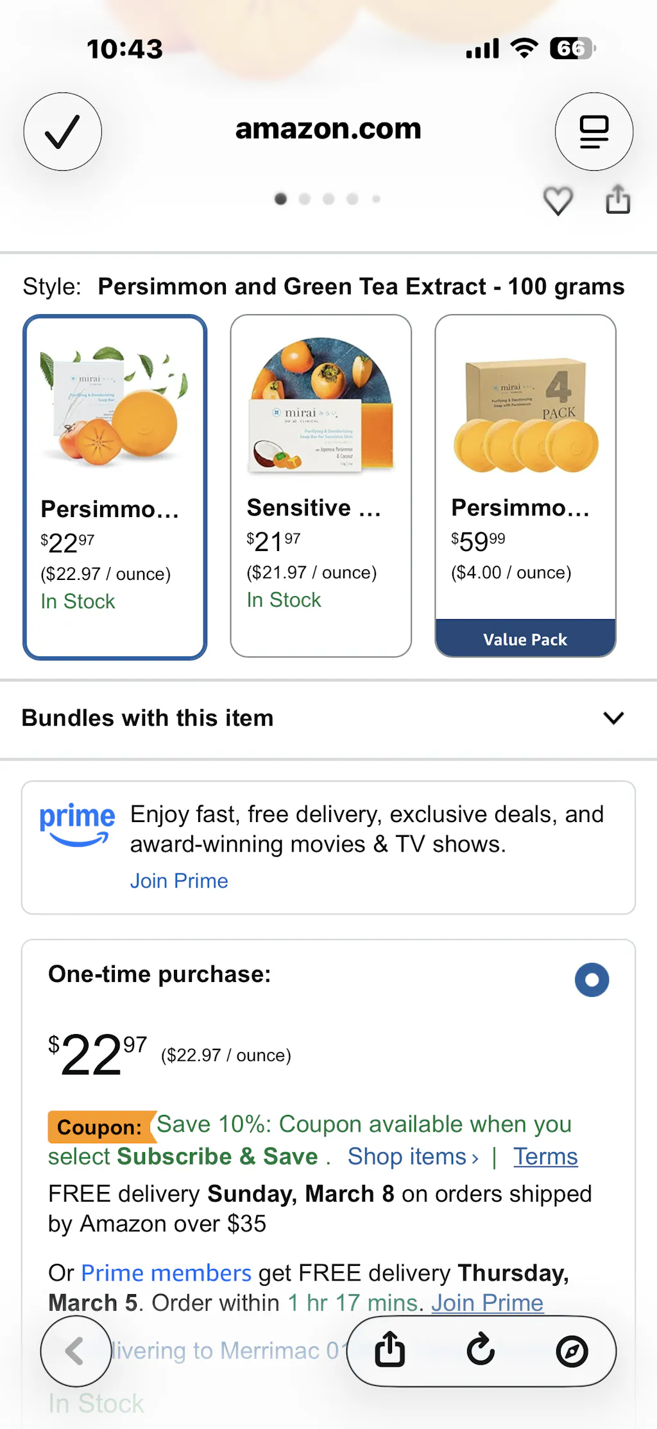Screen dimensions: 657x1429
Task: Select the 4 Pack Value Pack option
Action: pos(525,486)
